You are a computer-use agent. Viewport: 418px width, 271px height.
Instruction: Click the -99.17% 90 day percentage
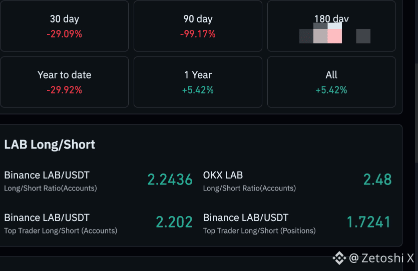coord(198,34)
